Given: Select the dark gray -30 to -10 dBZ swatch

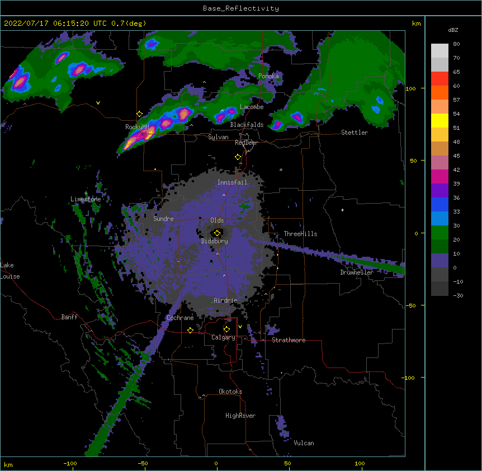Looking at the screenshot, I should (x=440, y=289).
